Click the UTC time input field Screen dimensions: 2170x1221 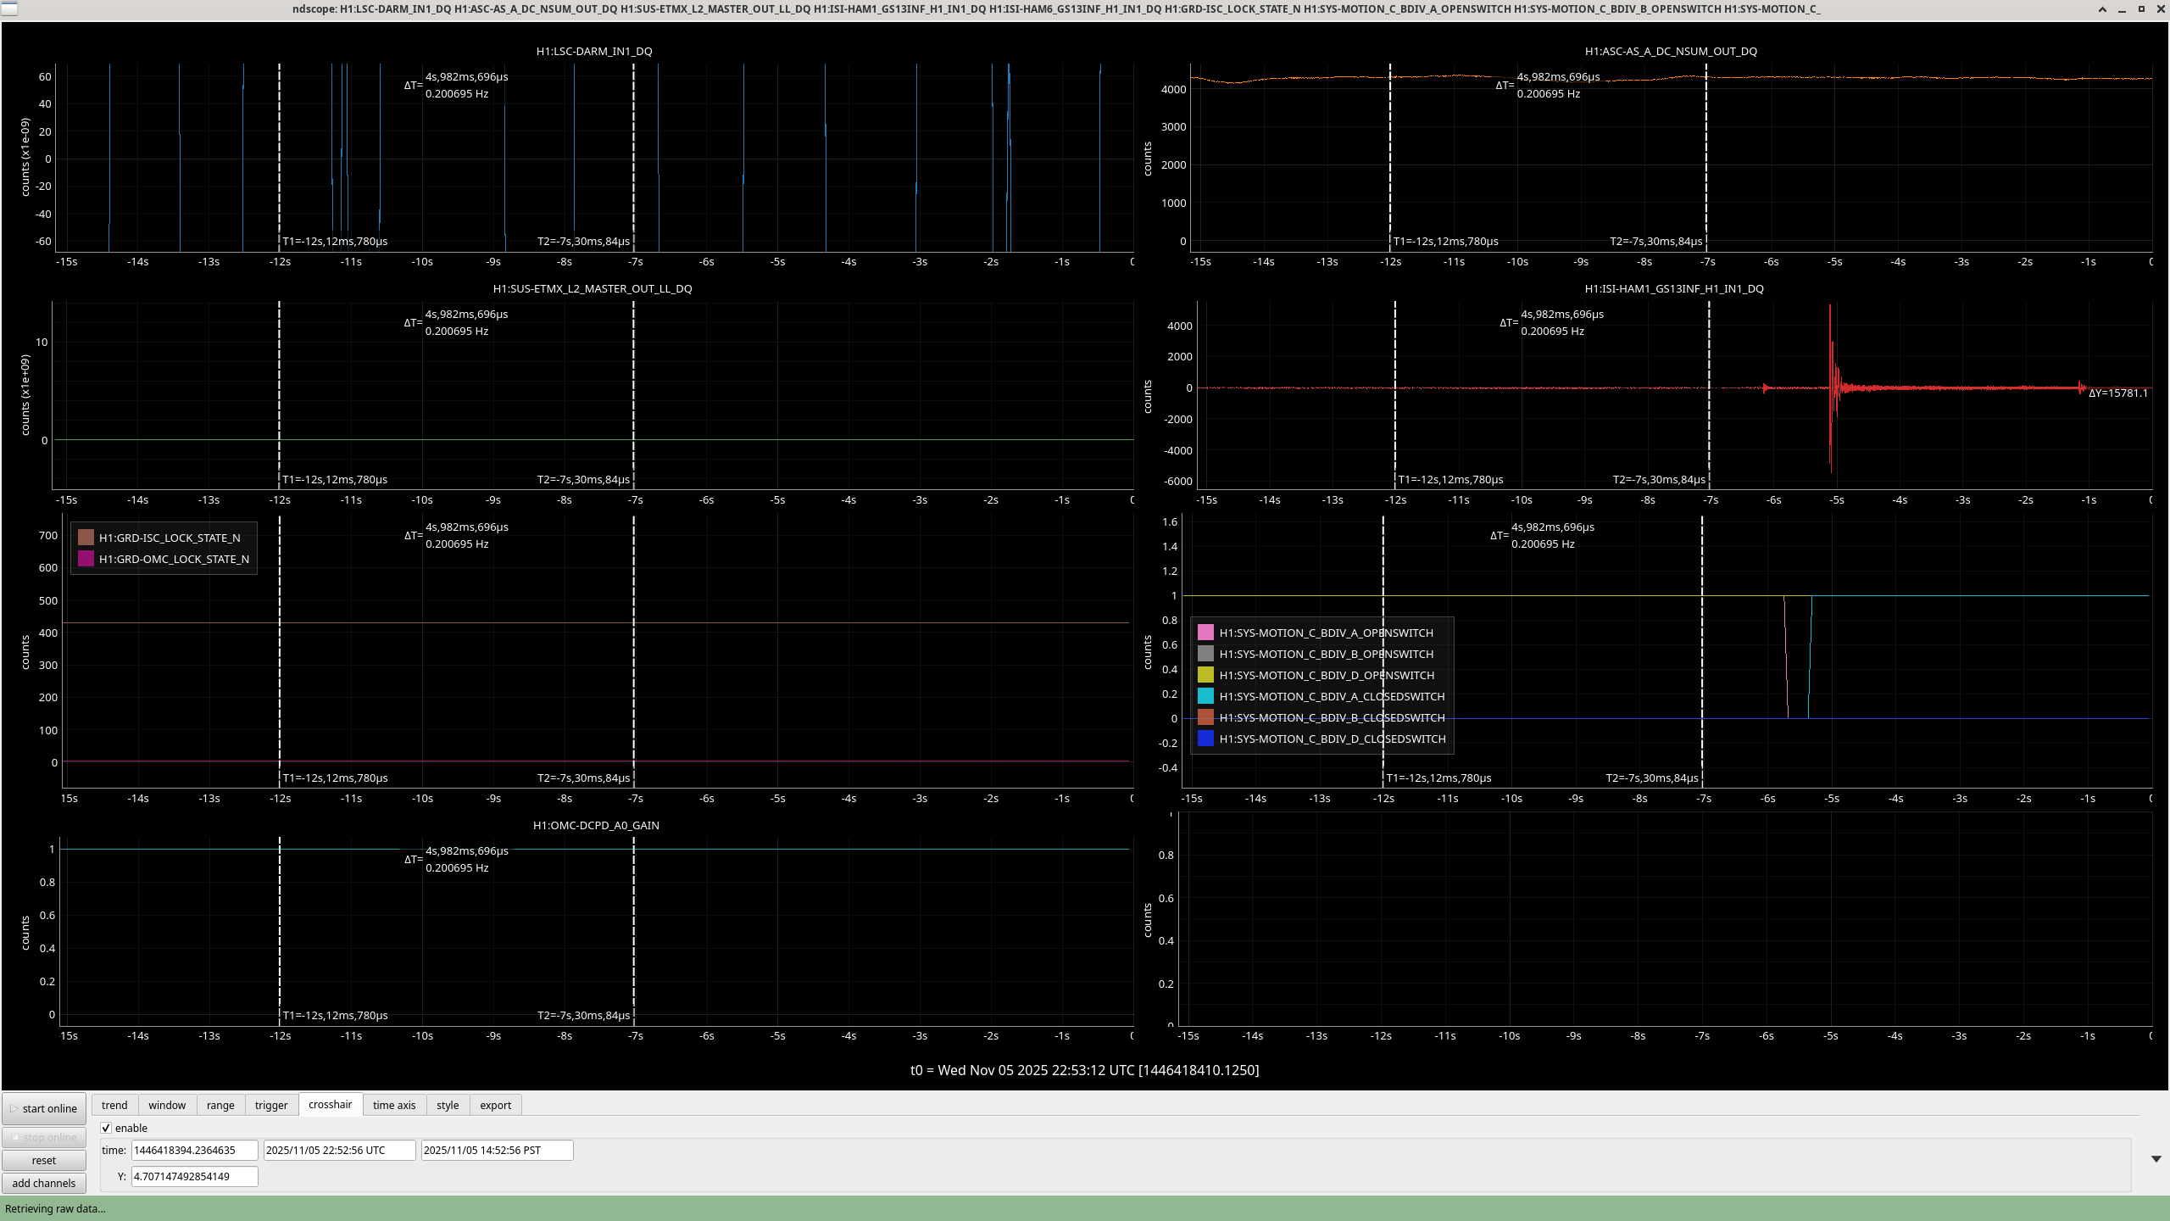pyautogui.click(x=339, y=1151)
